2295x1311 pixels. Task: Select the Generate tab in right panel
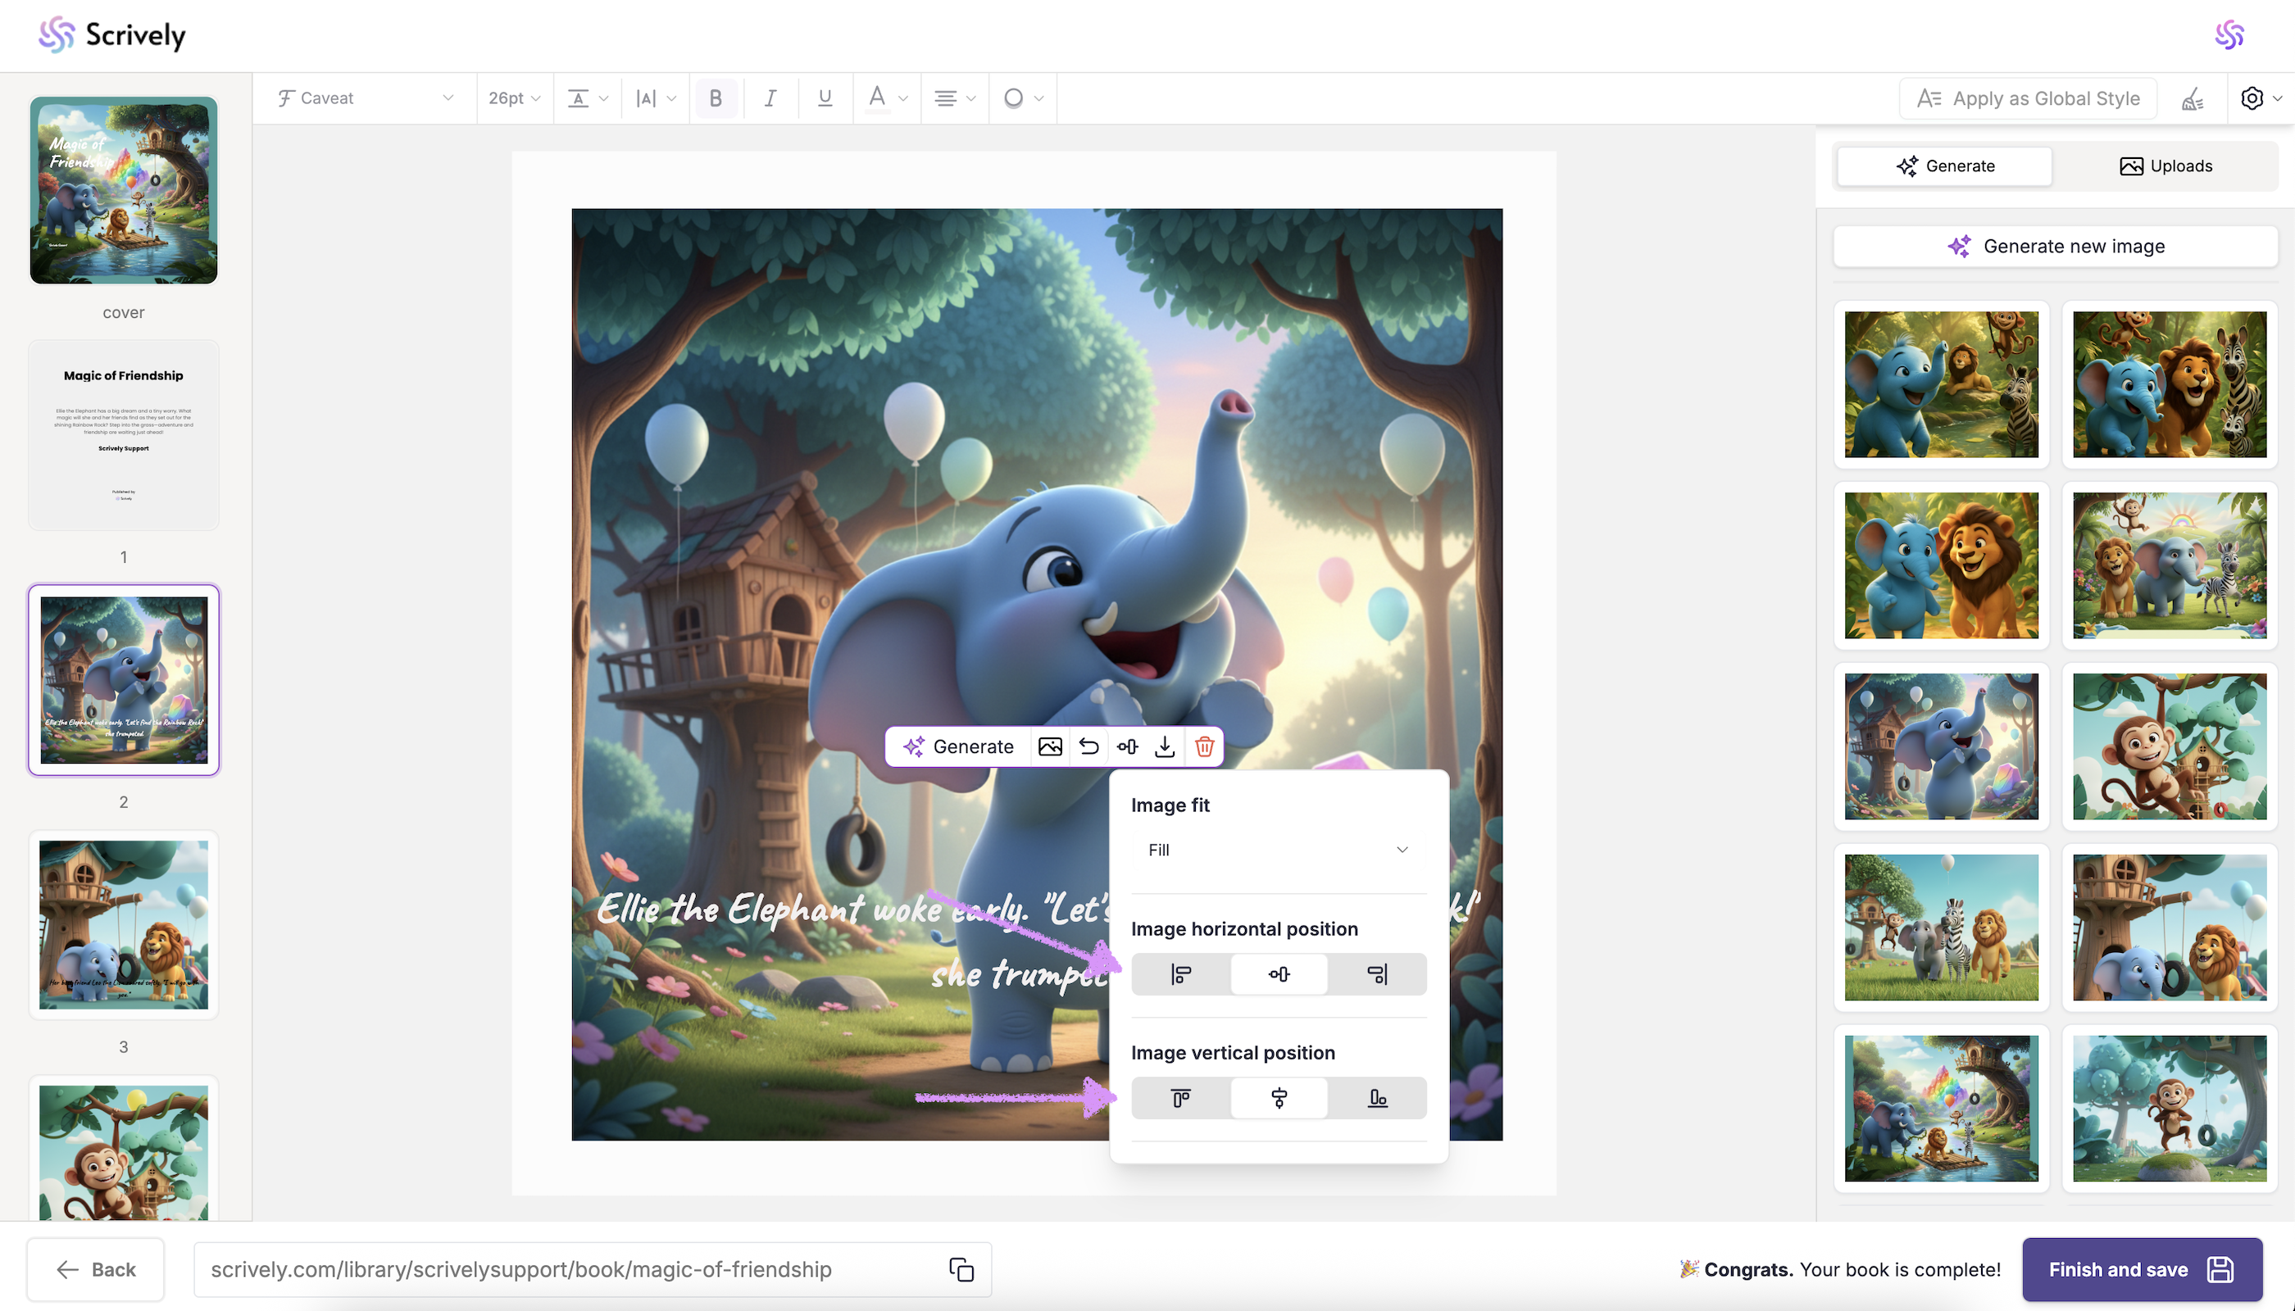pos(1945,166)
